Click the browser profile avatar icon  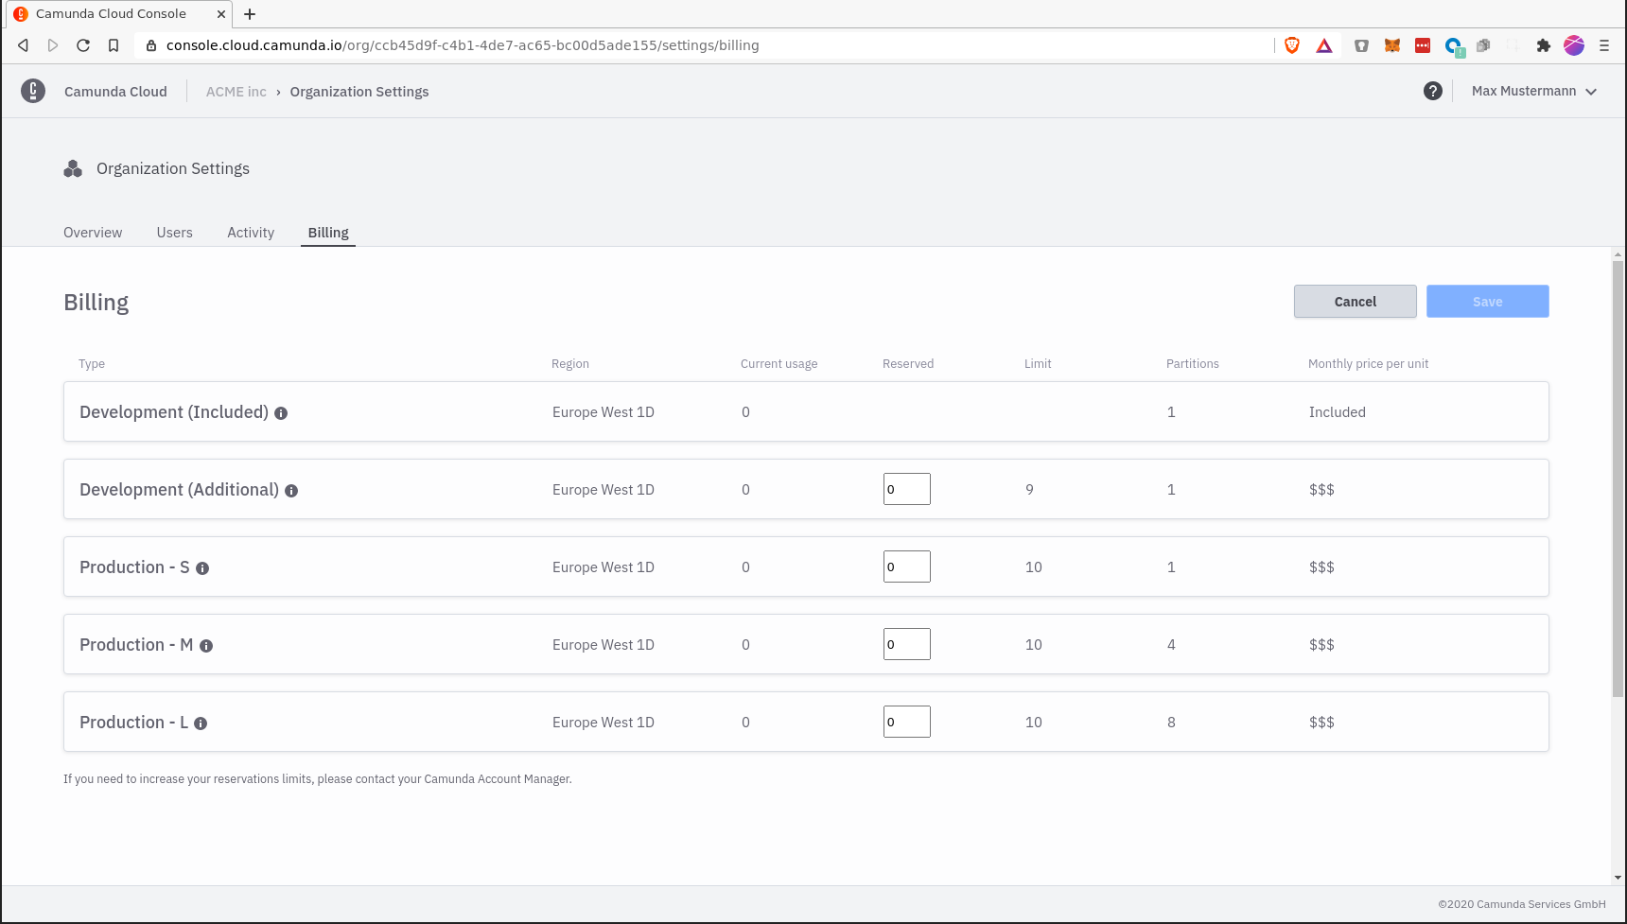point(1574,45)
